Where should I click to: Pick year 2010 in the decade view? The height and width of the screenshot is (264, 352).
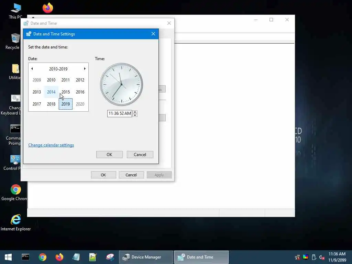coord(51,80)
